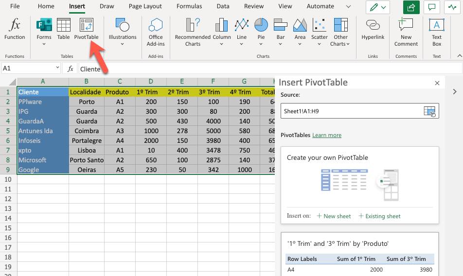
Task: Switch to the Home tab
Action: click(46, 6)
